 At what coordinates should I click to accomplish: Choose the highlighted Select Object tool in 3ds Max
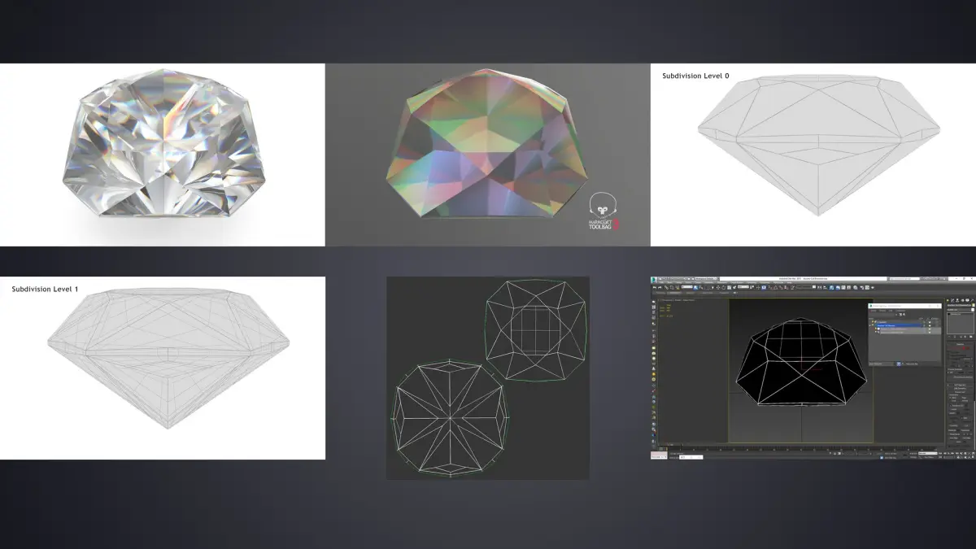695,287
